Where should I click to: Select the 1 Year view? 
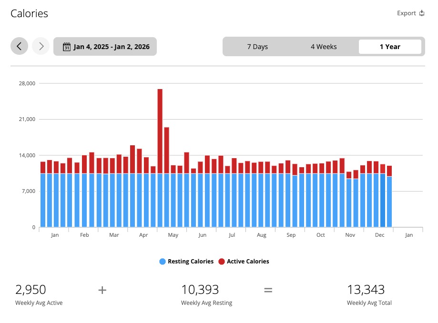tap(390, 47)
